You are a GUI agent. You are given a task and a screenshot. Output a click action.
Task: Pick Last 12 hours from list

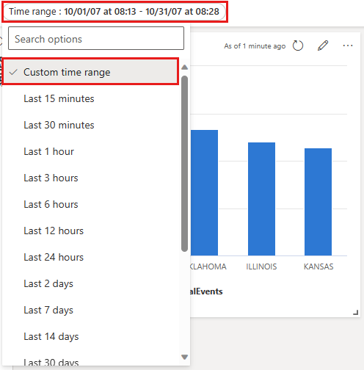tap(91, 231)
